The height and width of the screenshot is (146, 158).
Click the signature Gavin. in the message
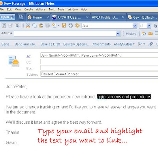11,142
